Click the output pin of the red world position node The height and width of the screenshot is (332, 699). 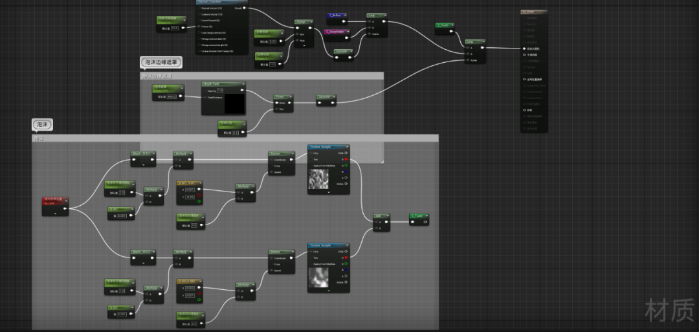pos(65,208)
